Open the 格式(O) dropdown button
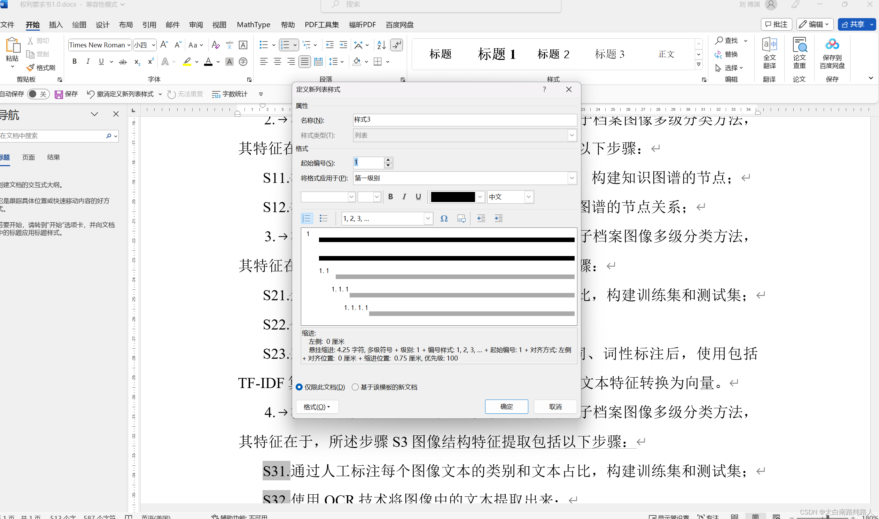Screen dimensions: 879x519 click(x=317, y=407)
